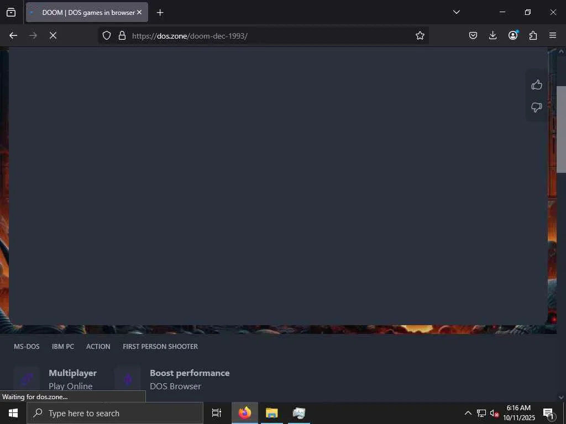Screen dimensions: 566x424
Task: Open the MS-DOS tag link
Action: click(27, 347)
